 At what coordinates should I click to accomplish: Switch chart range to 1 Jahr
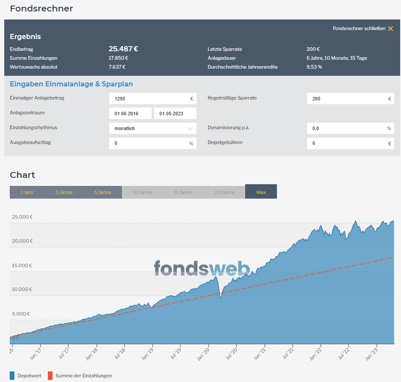point(28,192)
